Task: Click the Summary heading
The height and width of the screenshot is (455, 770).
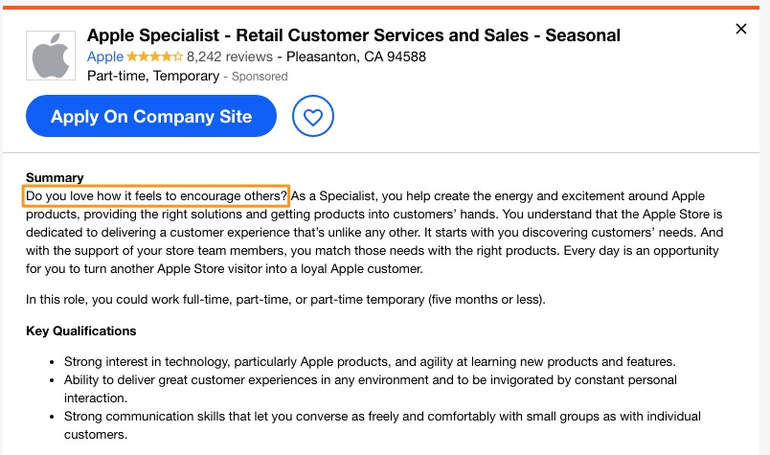Action: [x=55, y=177]
